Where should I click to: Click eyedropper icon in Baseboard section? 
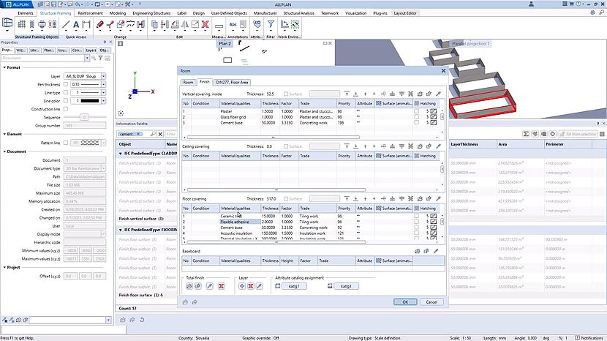pyautogui.click(x=438, y=251)
